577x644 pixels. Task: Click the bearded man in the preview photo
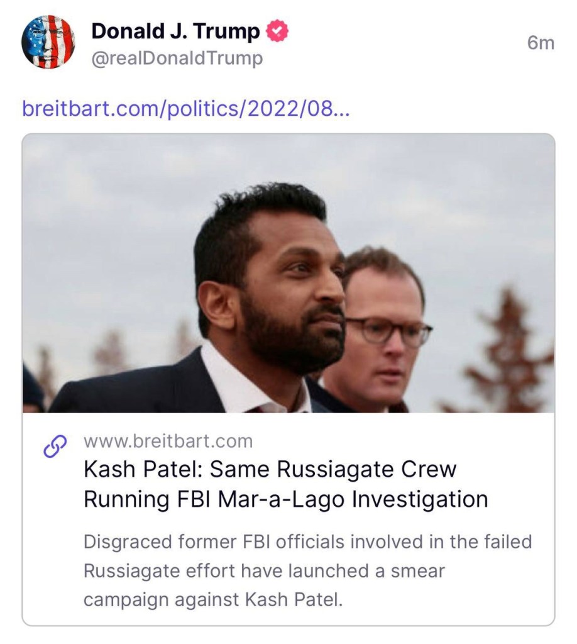277,283
